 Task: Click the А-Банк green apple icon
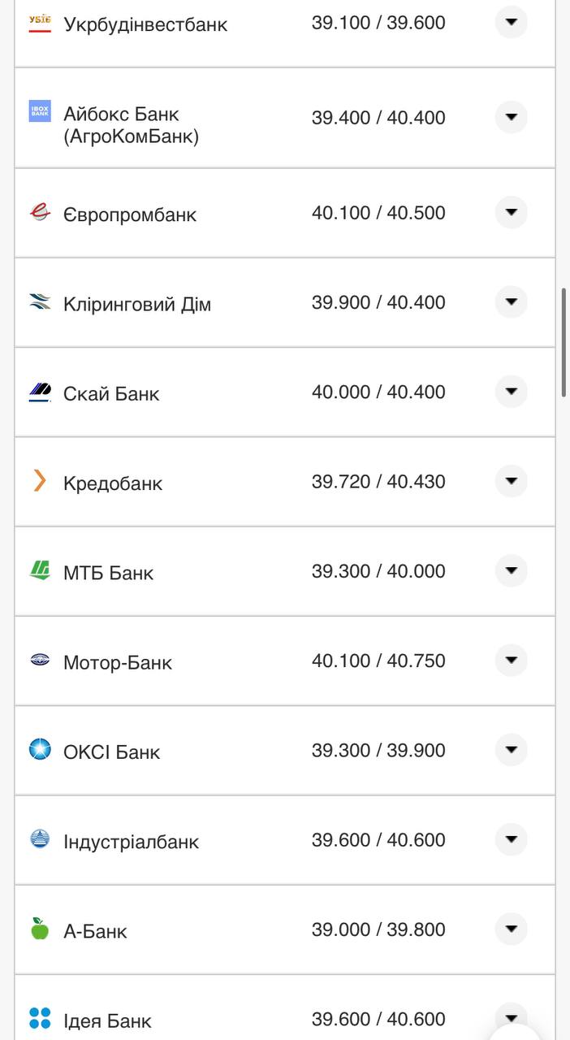point(40,929)
